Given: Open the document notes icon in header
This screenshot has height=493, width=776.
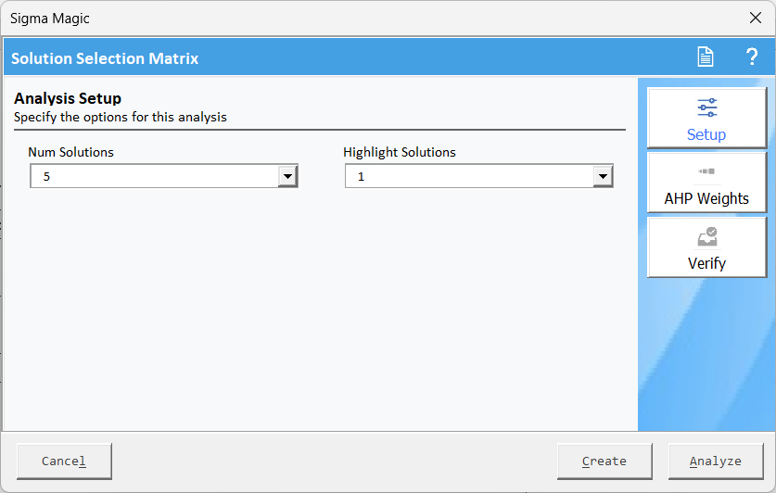Looking at the screenshot, I should [x=706, y=57].
